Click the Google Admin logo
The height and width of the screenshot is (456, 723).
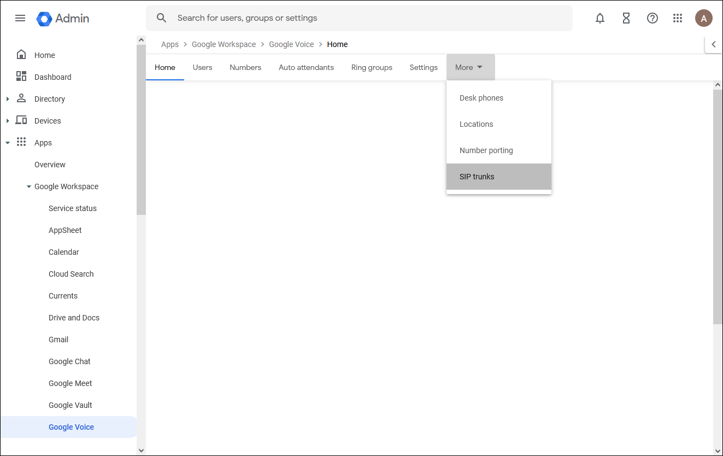pyautogui.click(x=63, y=18)
